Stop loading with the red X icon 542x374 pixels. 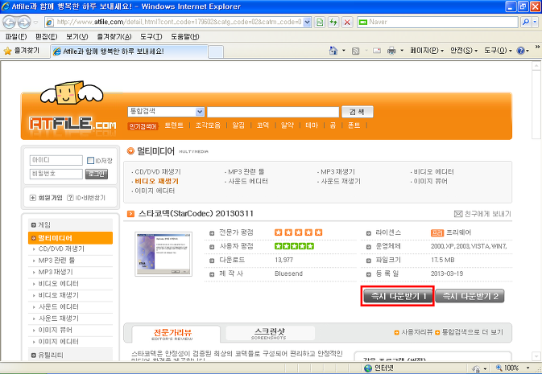tap(347, 23)
